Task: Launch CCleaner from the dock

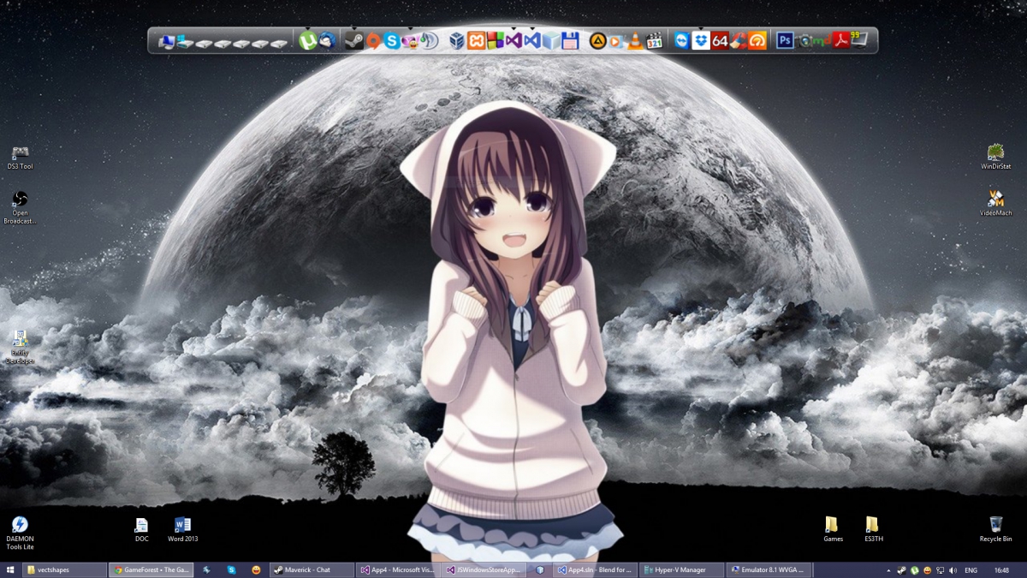Action: (739, 40)
